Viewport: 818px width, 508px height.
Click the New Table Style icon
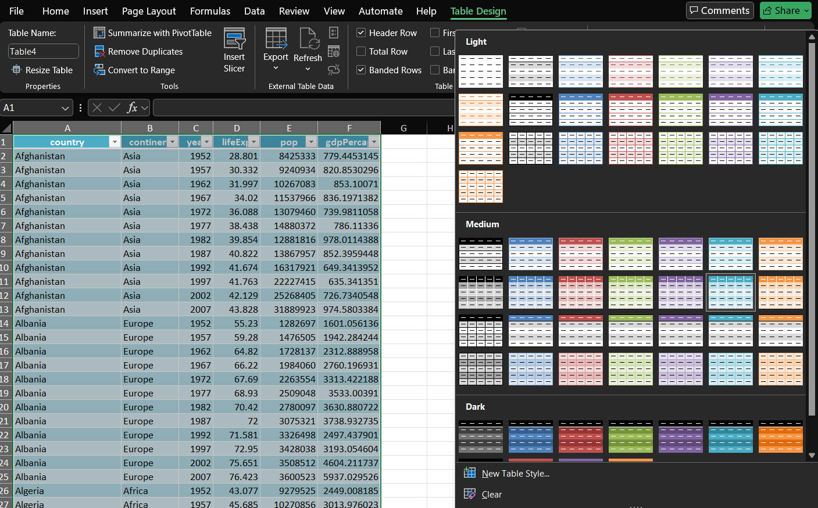point(470,473)
